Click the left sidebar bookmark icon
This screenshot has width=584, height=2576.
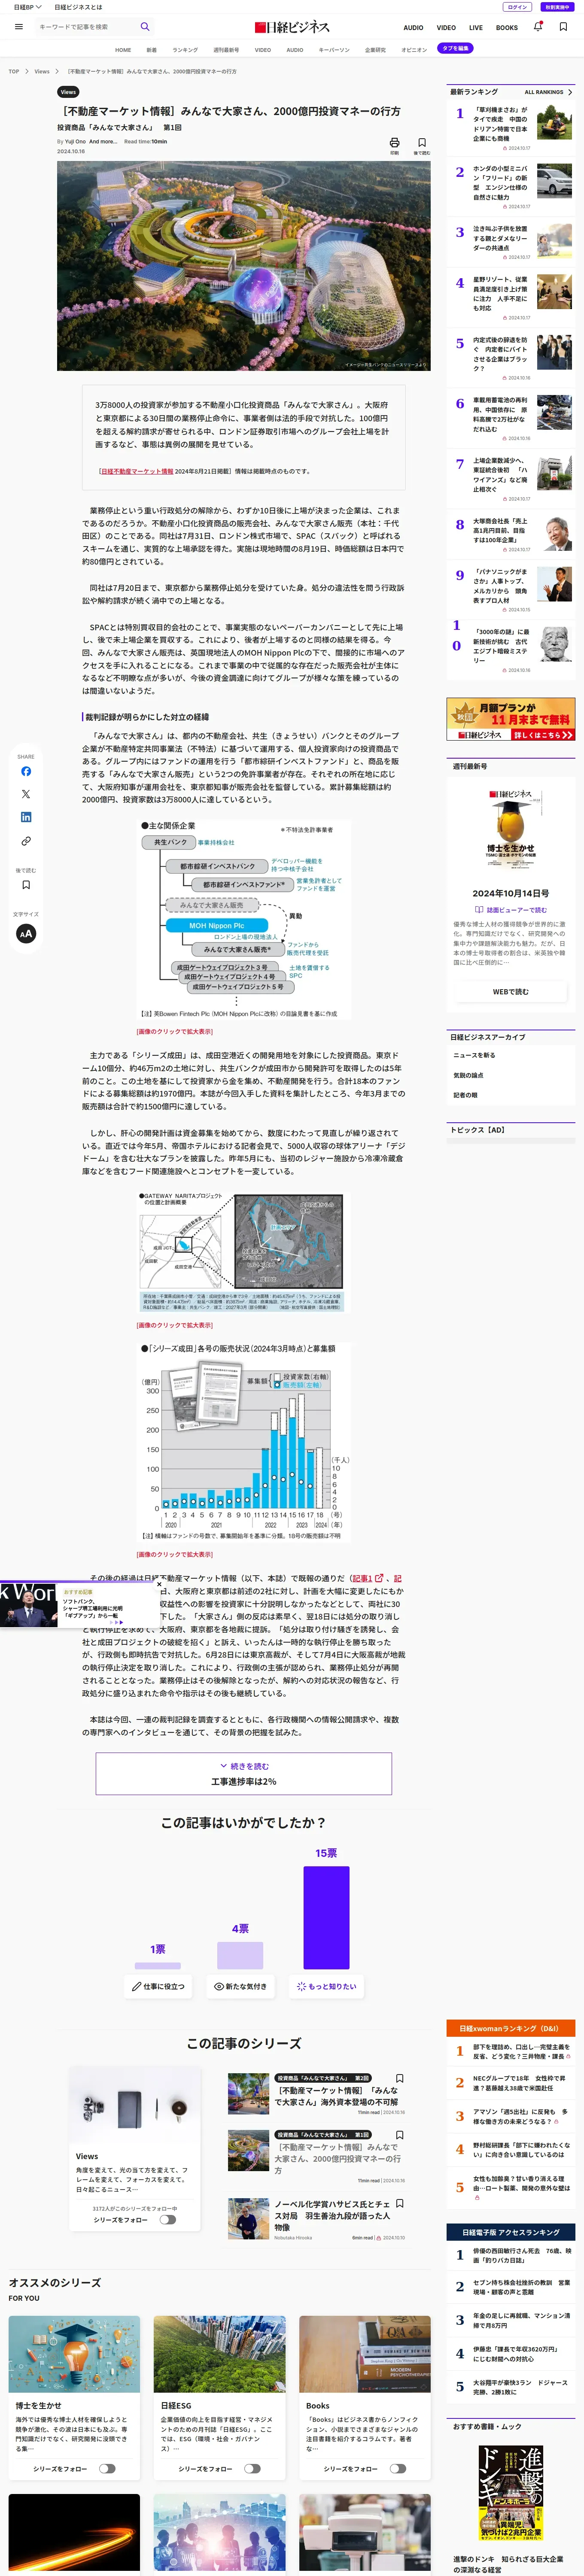click(x=26, y=884)
